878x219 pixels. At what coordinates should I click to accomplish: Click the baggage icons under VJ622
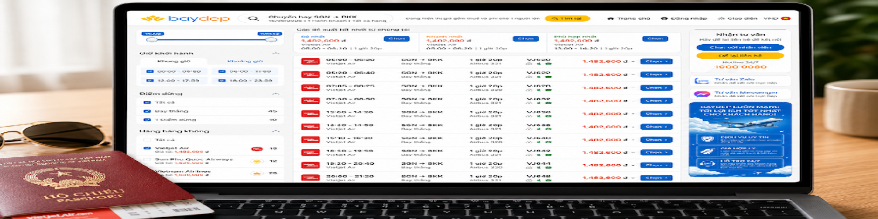tap(539, 77)
